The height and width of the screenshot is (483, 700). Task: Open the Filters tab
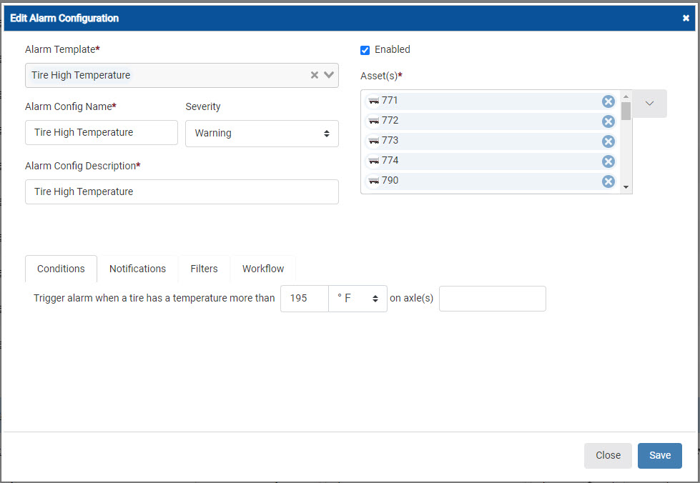click(204, 269)
